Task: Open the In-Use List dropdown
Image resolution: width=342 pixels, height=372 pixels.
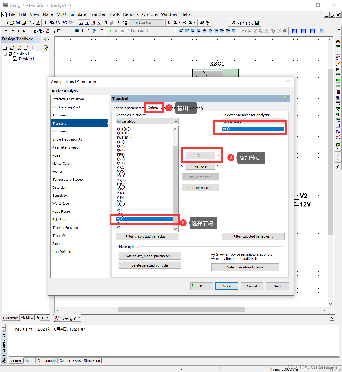Action: 146,23
